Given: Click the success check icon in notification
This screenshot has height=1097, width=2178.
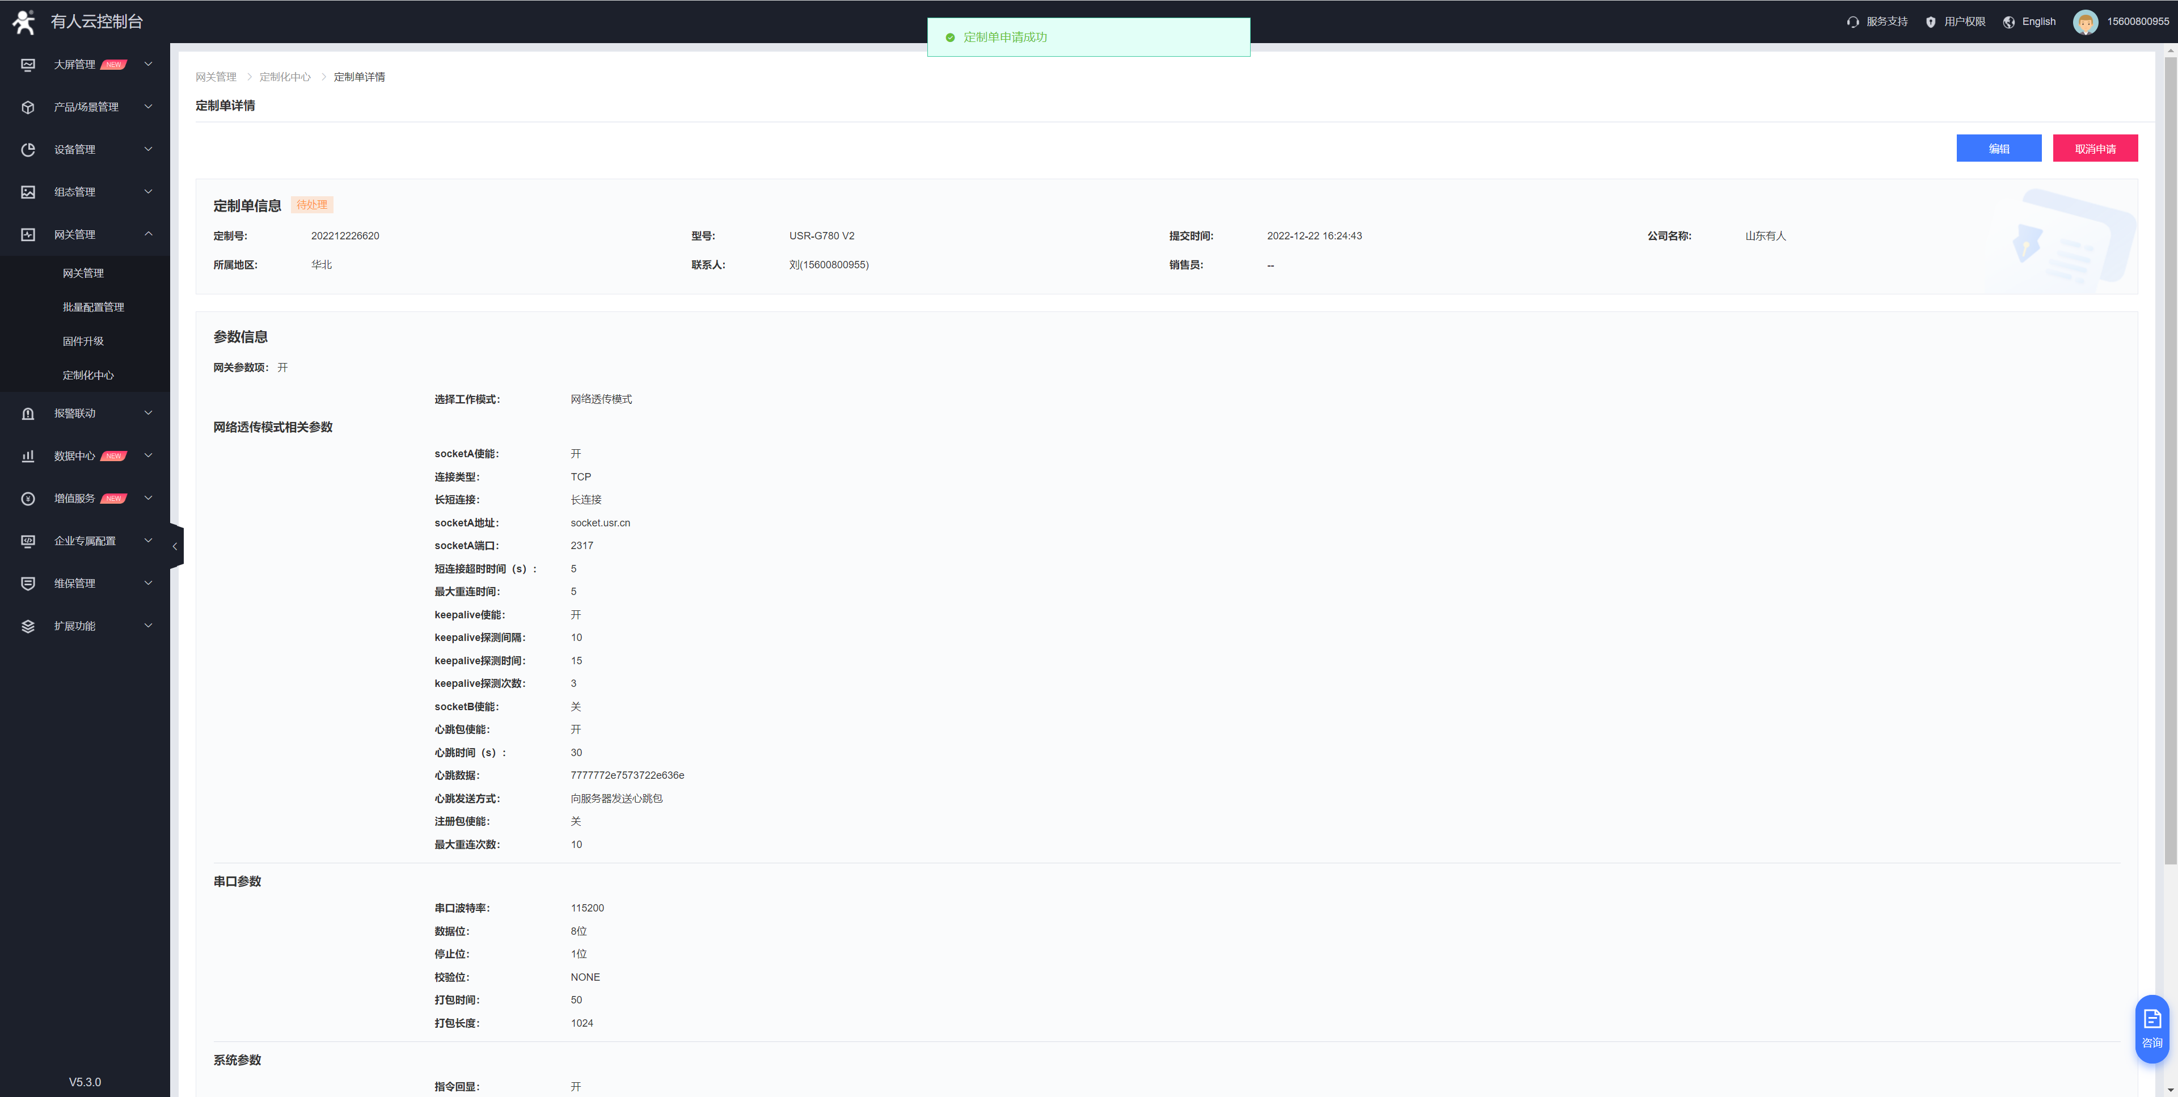Looking at the screenshot, I should 949,37.
